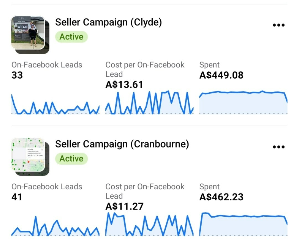The width and height of the screenshot is (298, 246).
Task: Tap the Active status badge for Cranbourne
Action: coord(71,159)
